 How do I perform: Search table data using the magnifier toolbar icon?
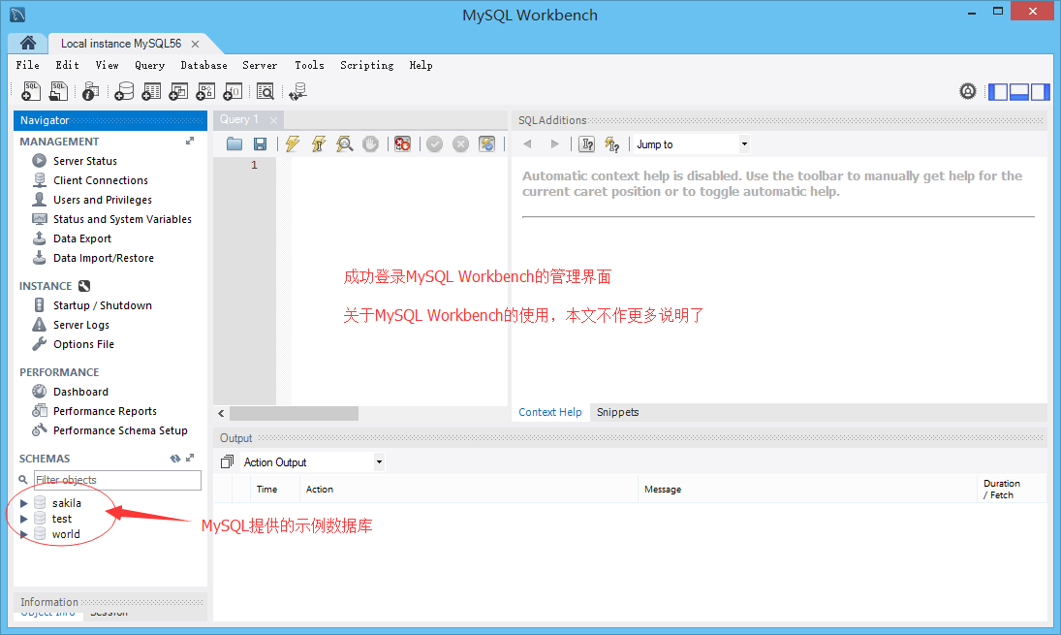click(x=265, y=91)
